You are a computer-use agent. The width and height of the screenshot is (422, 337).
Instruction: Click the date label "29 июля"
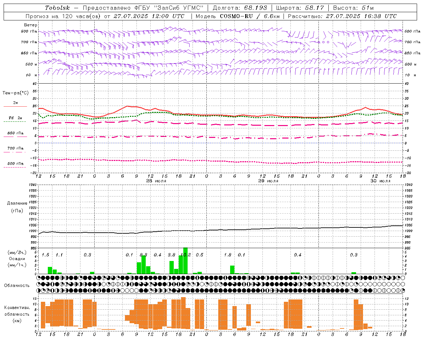(268, 181)
